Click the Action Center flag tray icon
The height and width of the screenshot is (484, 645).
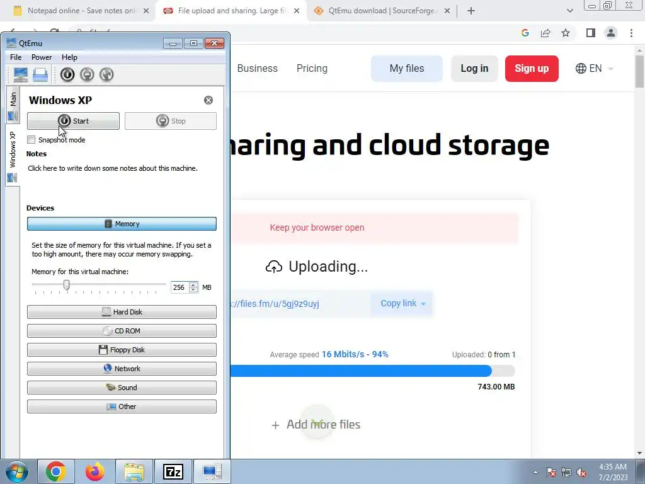tap(551, 472)
